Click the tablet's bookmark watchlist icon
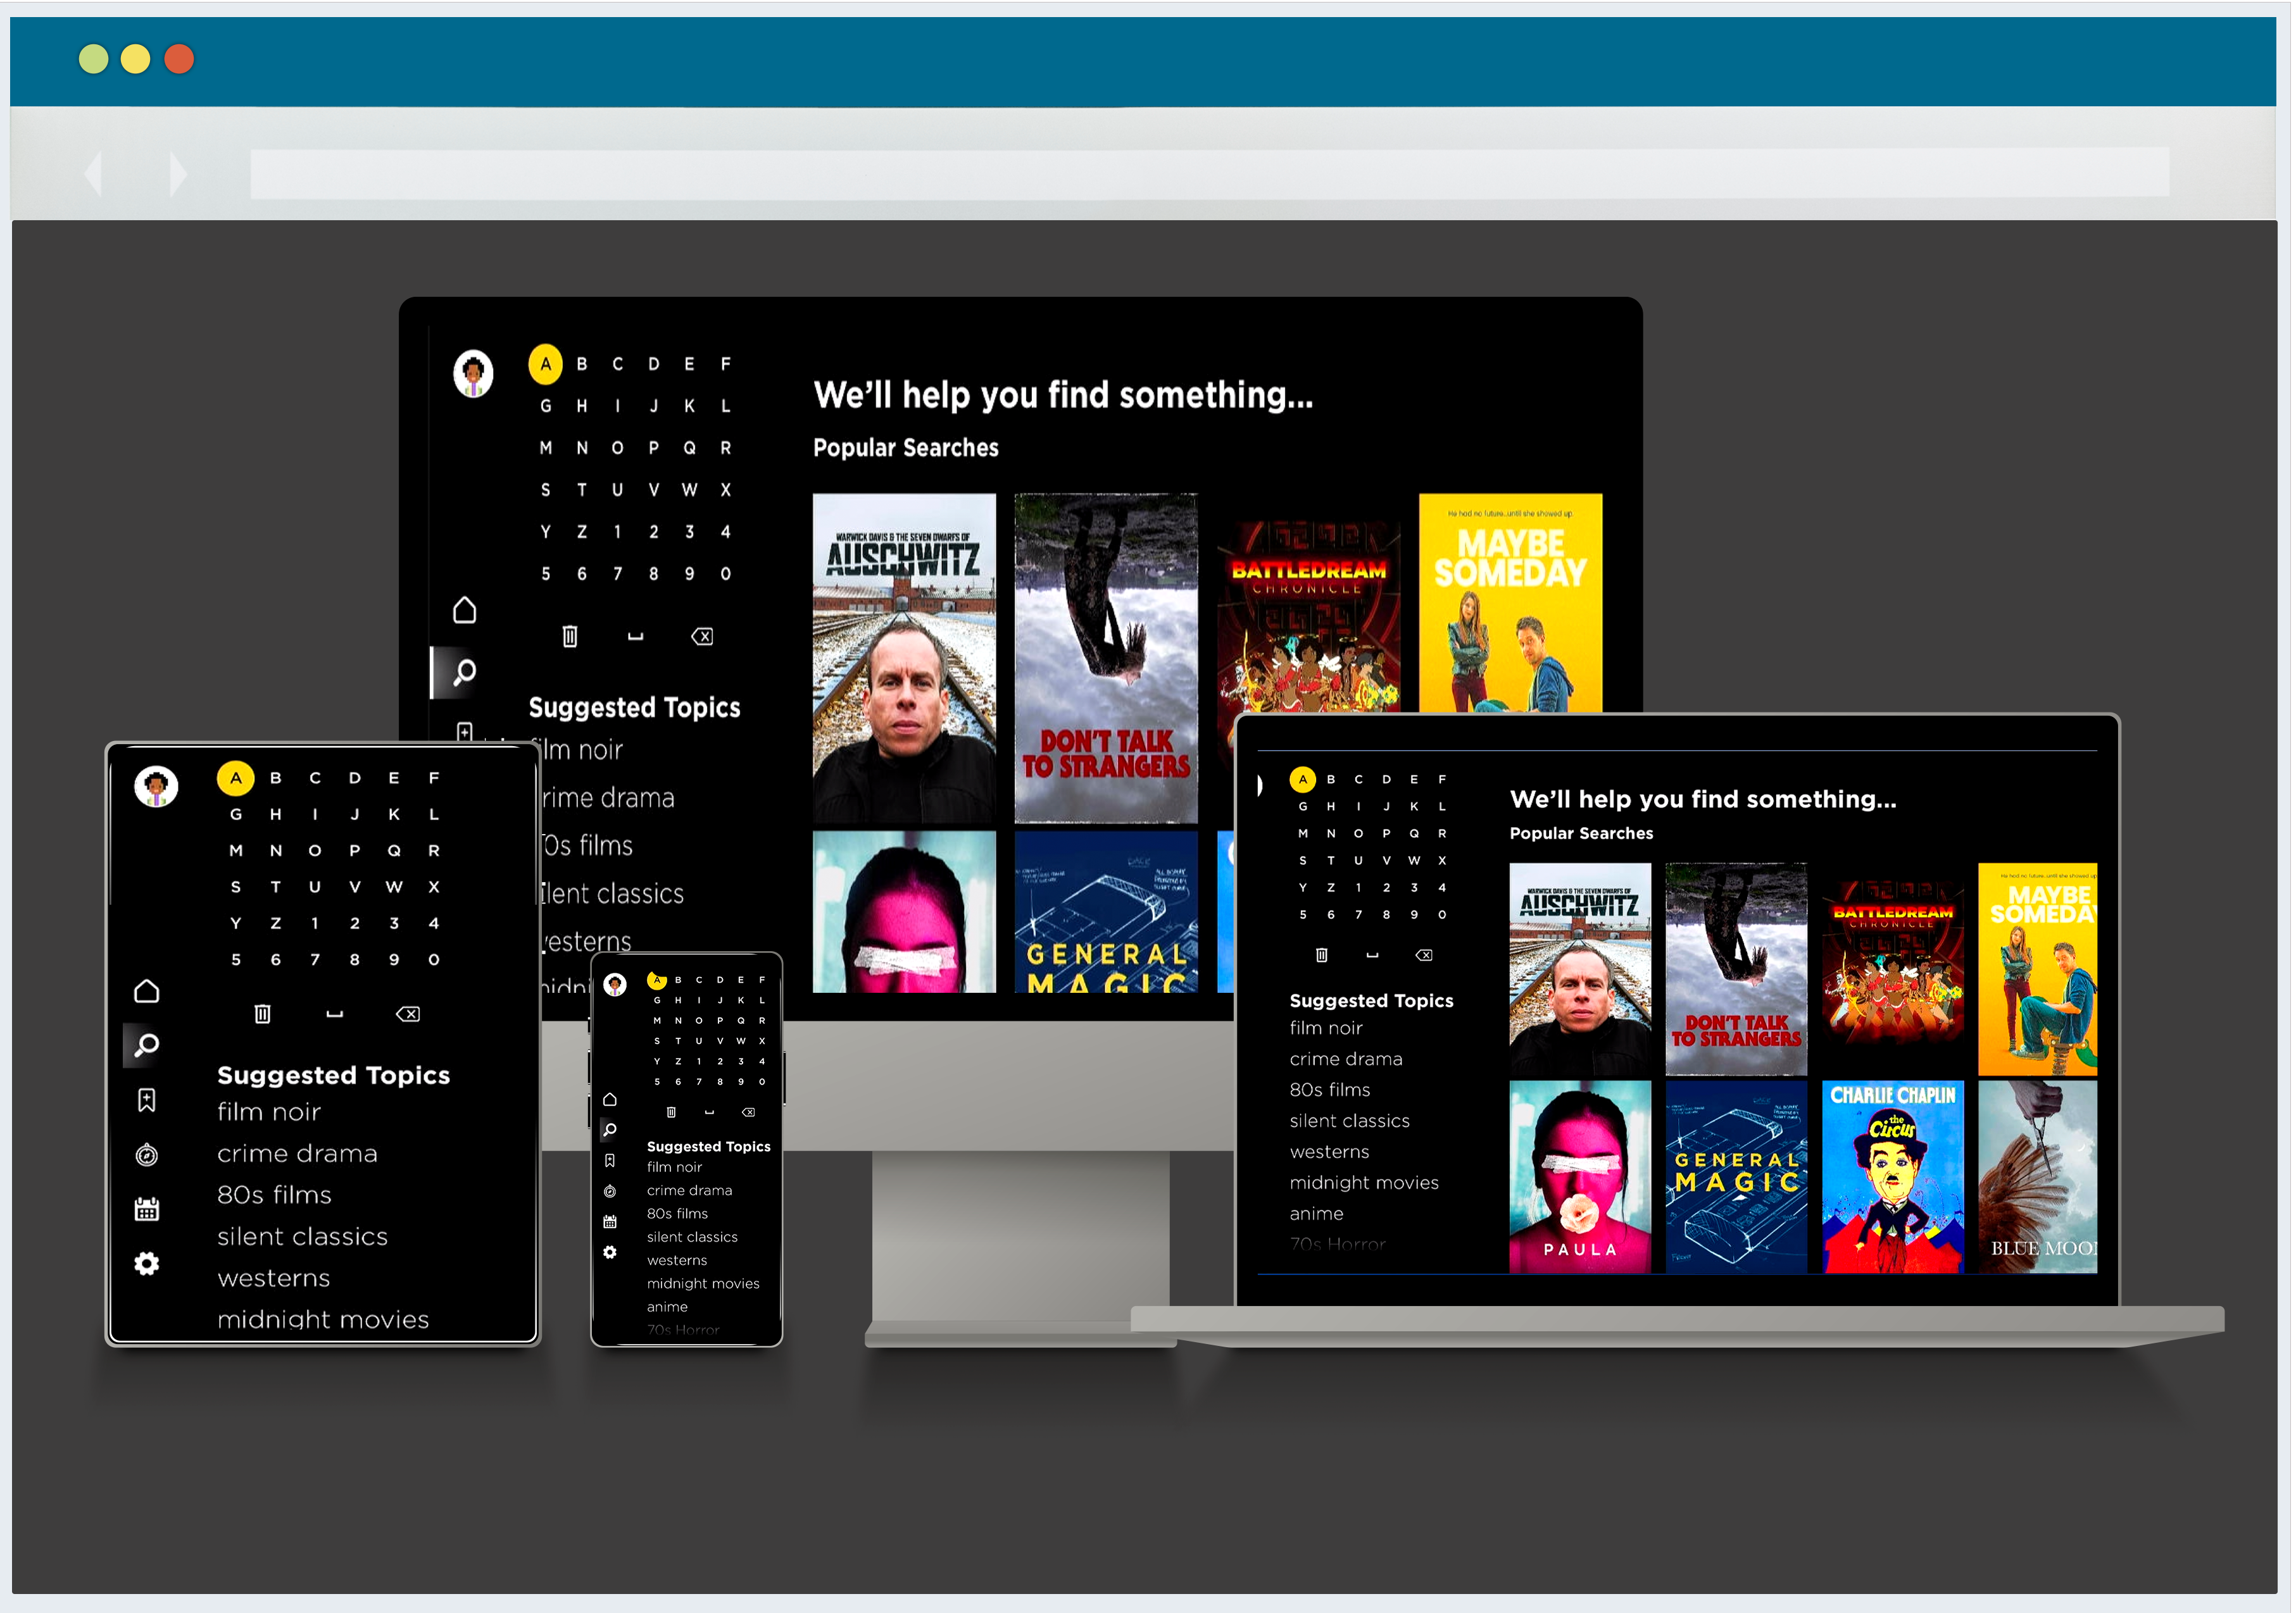This screenshot has width=2296, height=1613. tap(147, 1100)
